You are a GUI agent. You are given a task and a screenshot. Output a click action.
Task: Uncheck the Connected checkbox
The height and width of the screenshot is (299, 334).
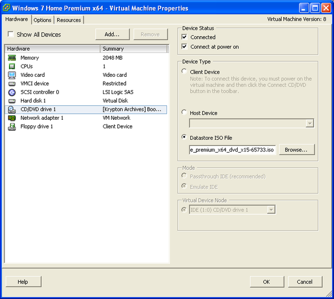coord(184,37)
